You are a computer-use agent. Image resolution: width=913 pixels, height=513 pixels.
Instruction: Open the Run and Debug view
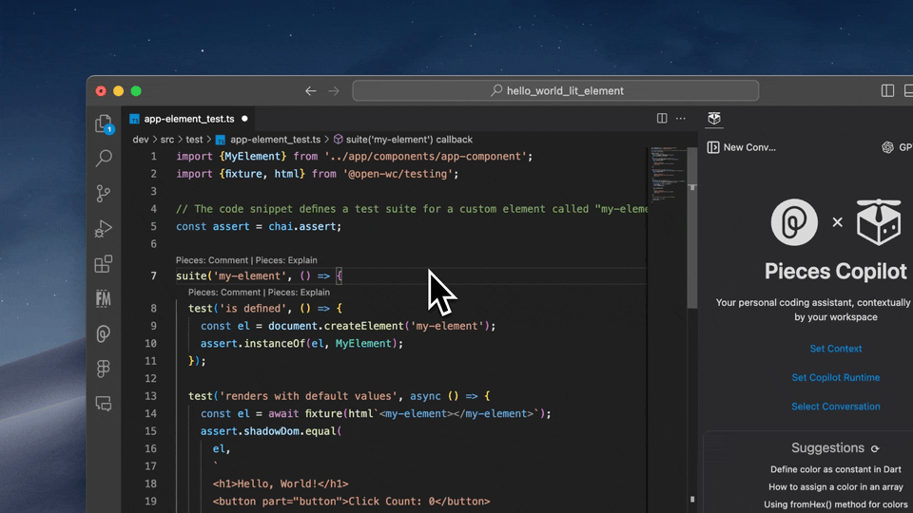[x=103, y=229]
